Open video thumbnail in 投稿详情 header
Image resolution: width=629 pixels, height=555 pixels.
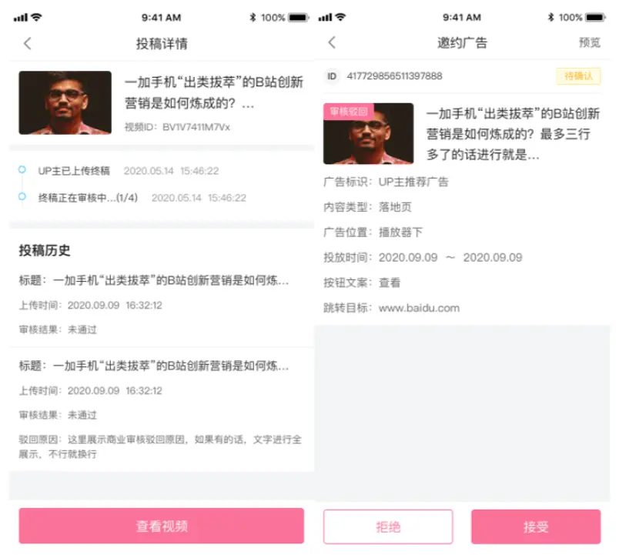[x=65, y=102]
